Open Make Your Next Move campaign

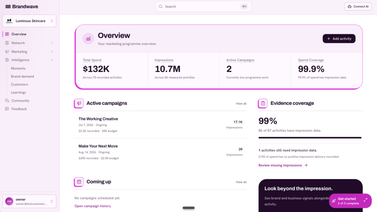coord(160,152)
